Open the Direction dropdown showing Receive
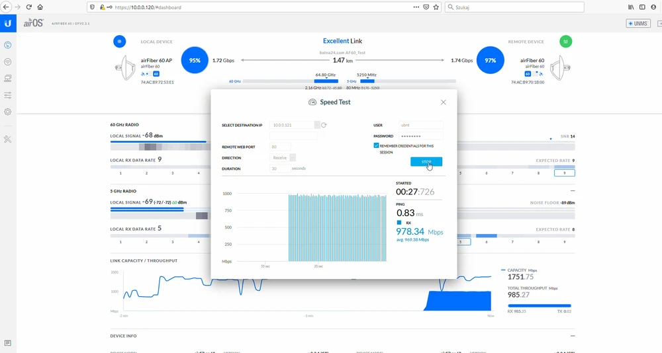 283,158
